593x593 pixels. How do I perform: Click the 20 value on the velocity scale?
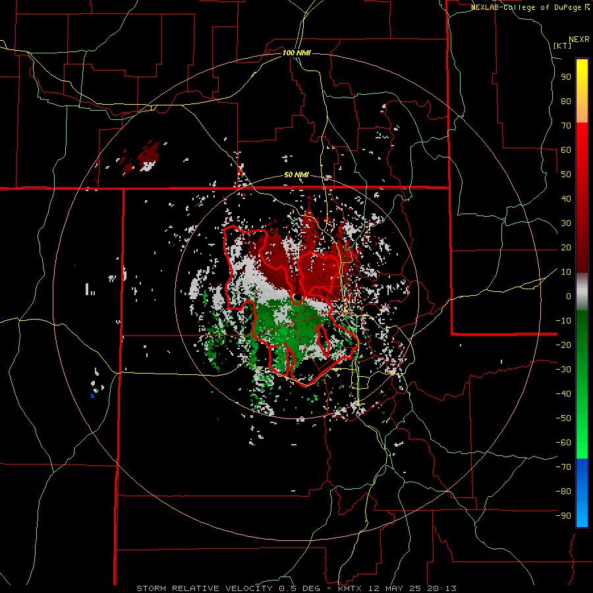tap(566, 247)
